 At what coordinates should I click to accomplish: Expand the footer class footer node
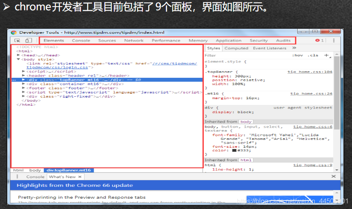tap(24, 88)
